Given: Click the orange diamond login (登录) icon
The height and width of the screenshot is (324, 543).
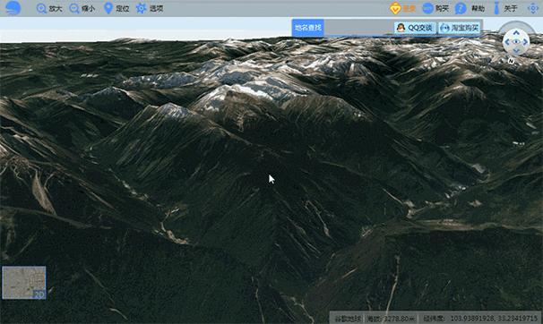Looking at the screenshot, I should pyautogui.click(x=395, y=8).
